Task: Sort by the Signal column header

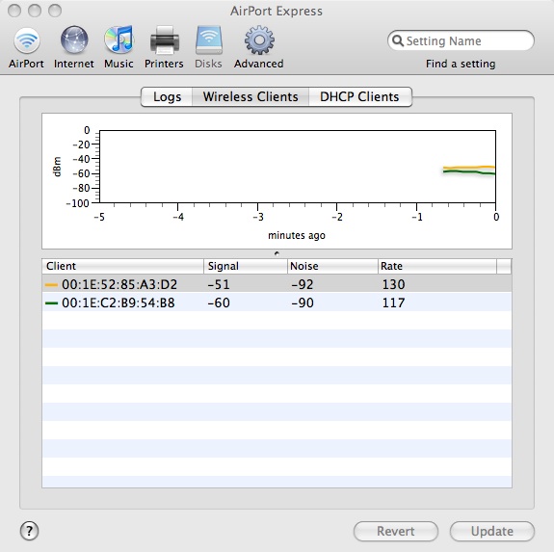Action: tap(246, 266)
